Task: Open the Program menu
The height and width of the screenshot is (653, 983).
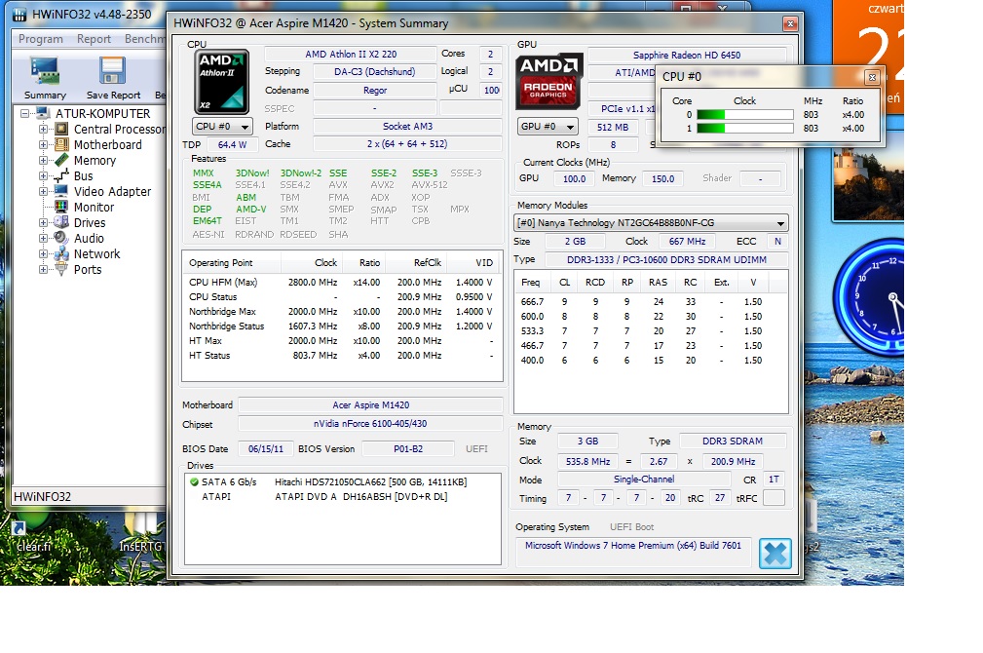Action: coord(41,39)
